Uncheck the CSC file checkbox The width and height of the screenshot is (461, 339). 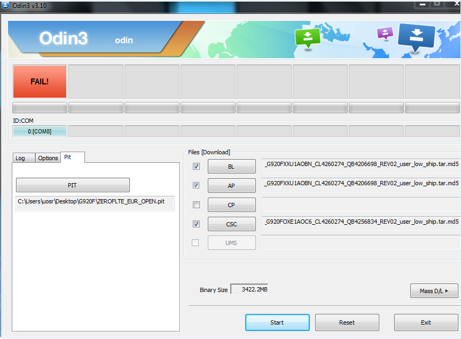tap(196, 224)
